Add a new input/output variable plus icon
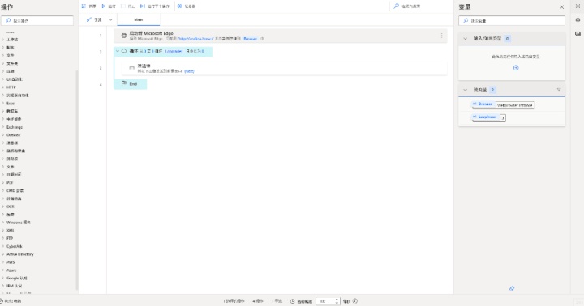Image resolution: width=584 pixels, height=306 pixels. coord(516,68)
